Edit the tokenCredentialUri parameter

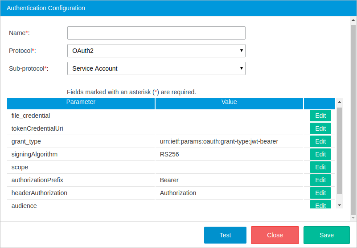coord(320,128)
